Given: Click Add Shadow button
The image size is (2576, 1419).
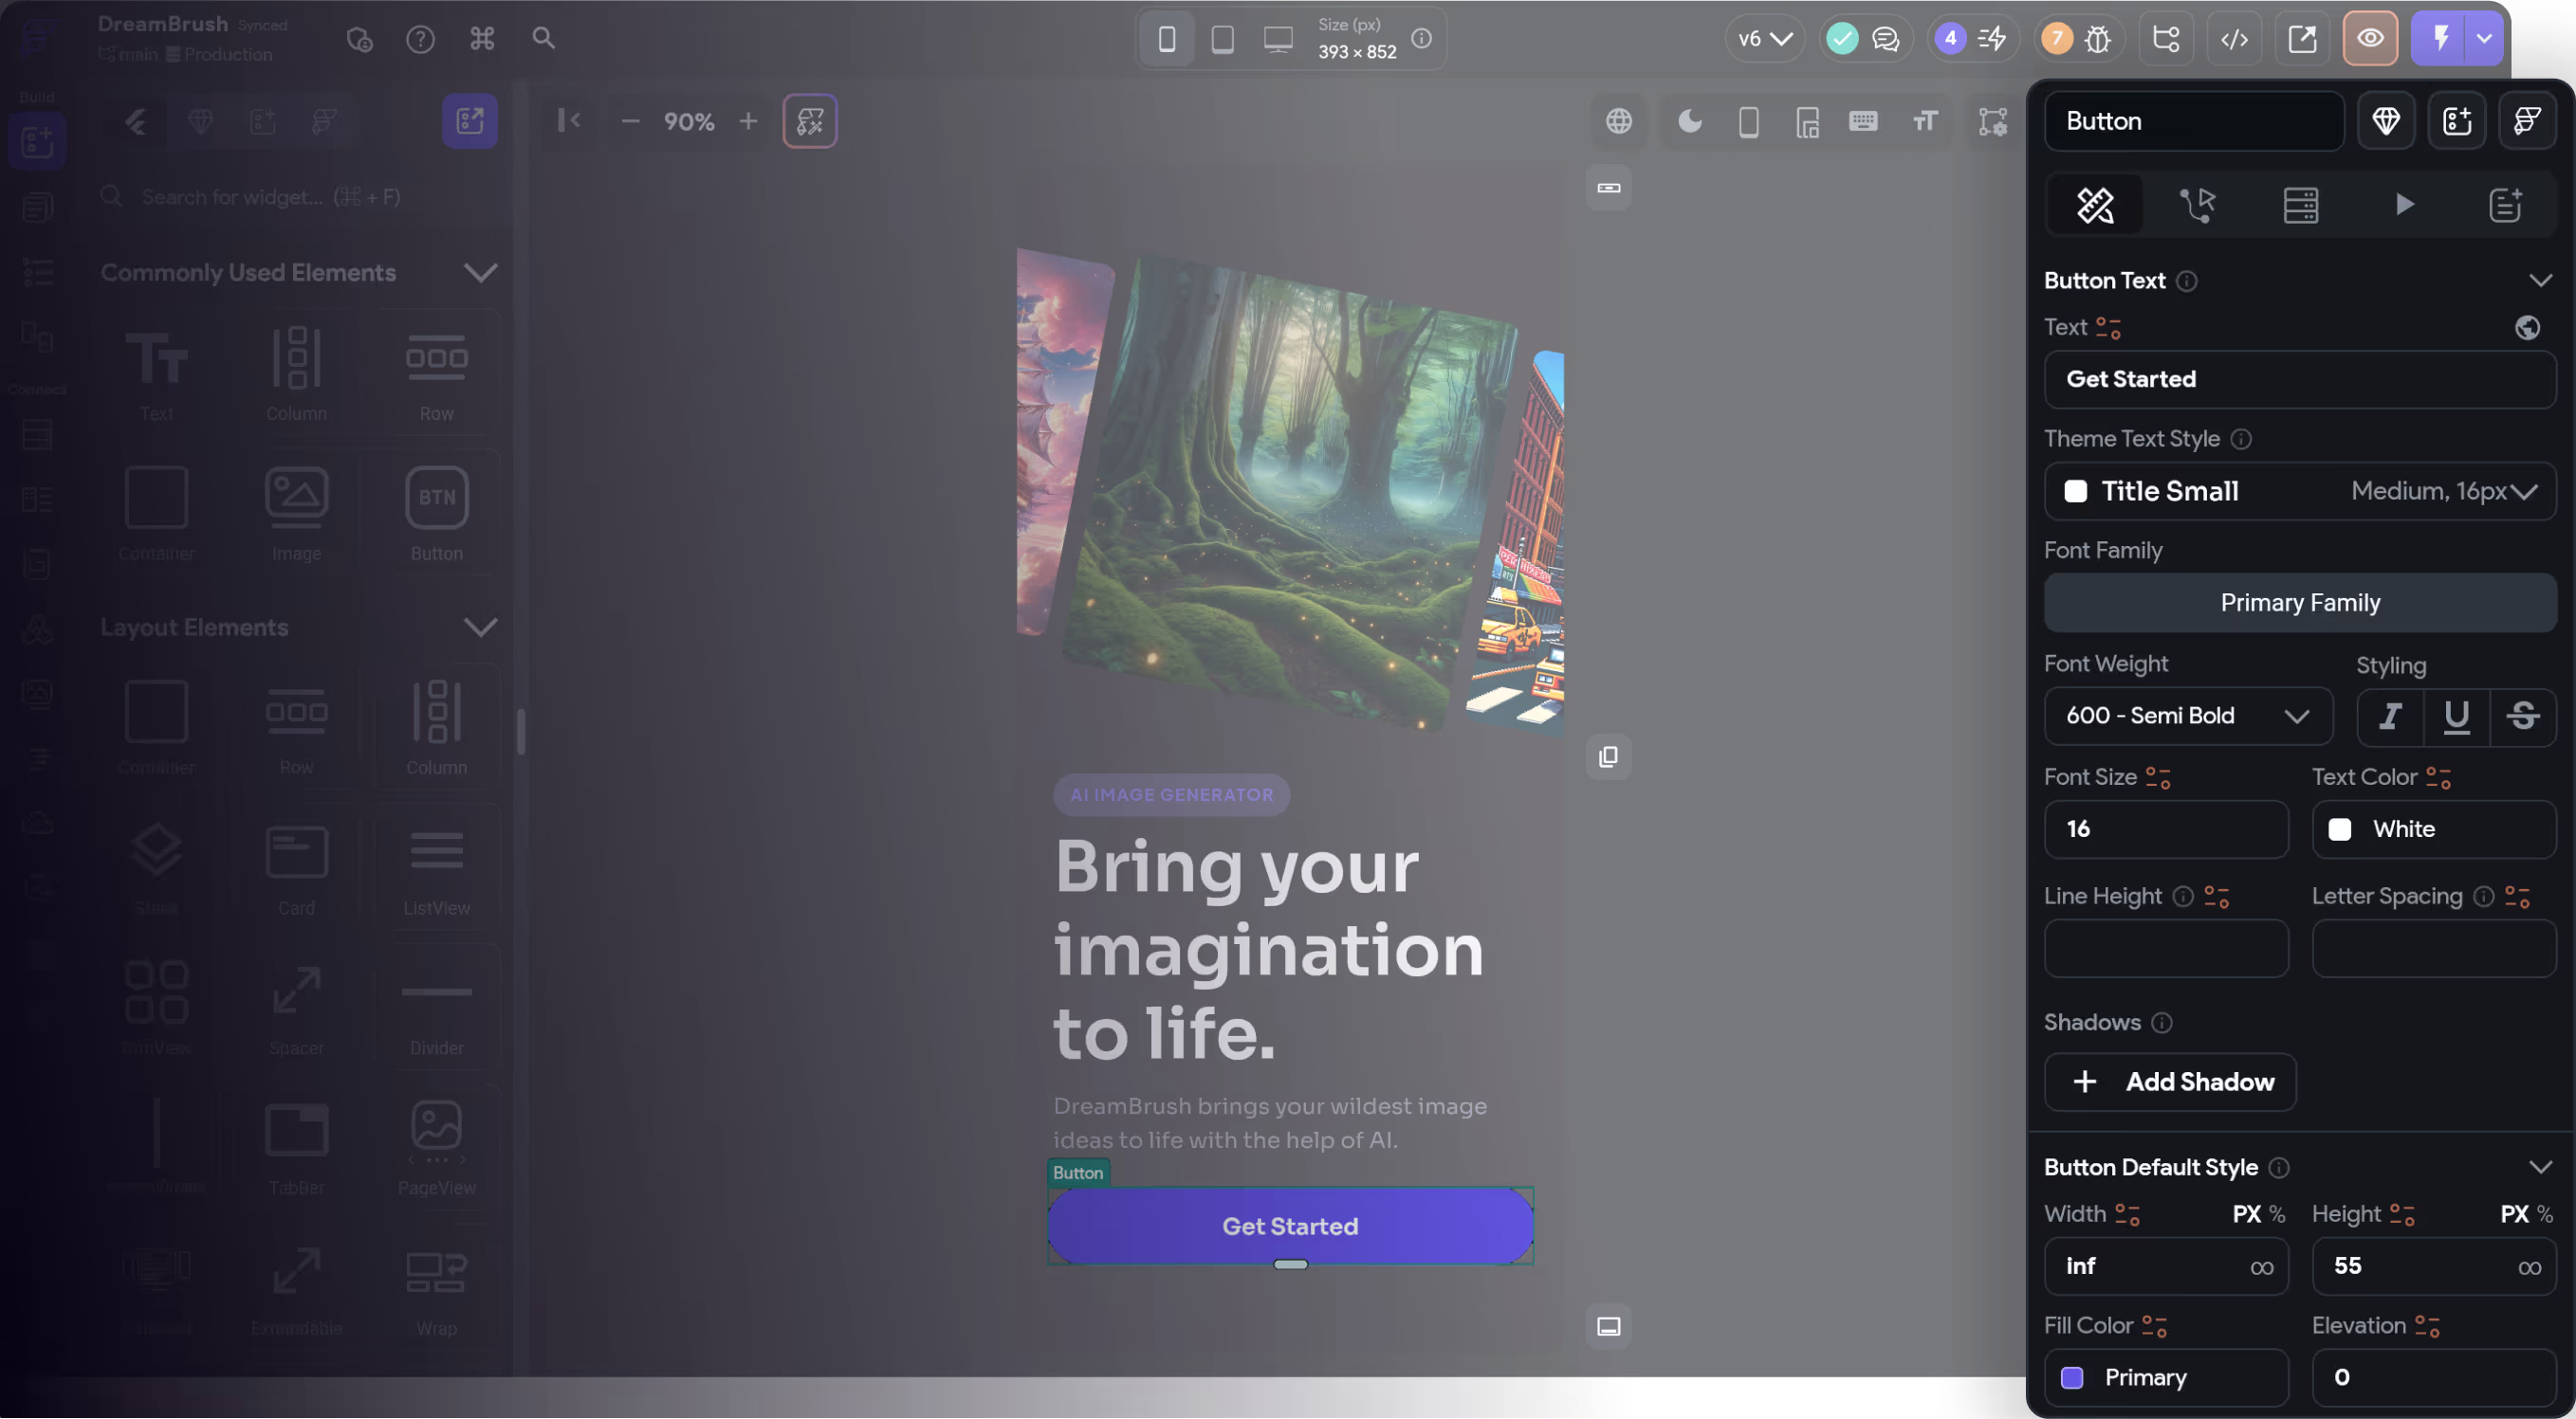Looking at the screenshot, I should (x=2170, y=1082).
